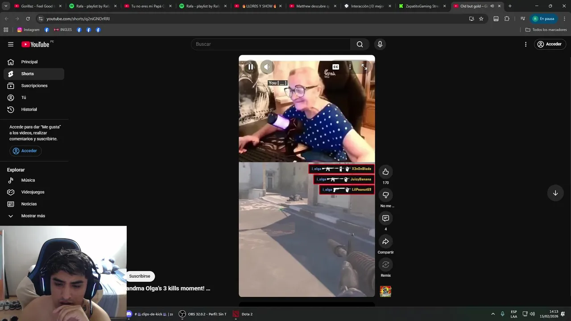Screen dimensions: 571x321
Task: Open the comments on the Short
Action: pyautogui.click(x=385, y=218)
